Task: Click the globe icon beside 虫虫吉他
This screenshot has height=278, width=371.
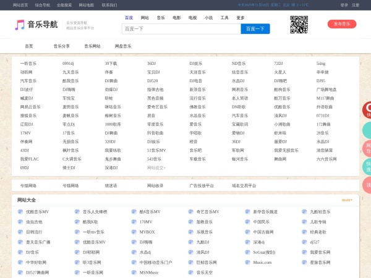Action: coord(20,222)
